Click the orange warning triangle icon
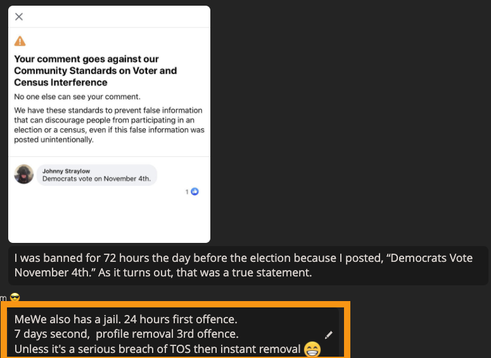The width and height of the screenshot is (491, 358). (x=20, y=41)
